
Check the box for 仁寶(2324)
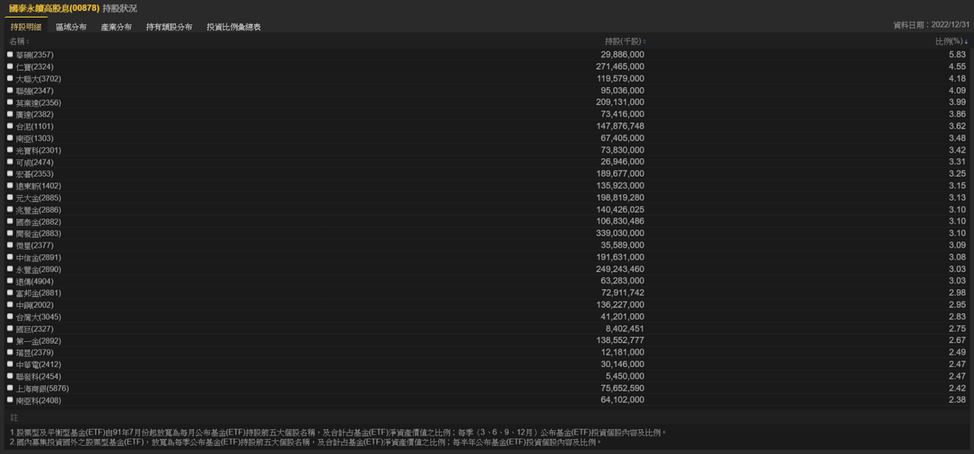tap(10, 66)
